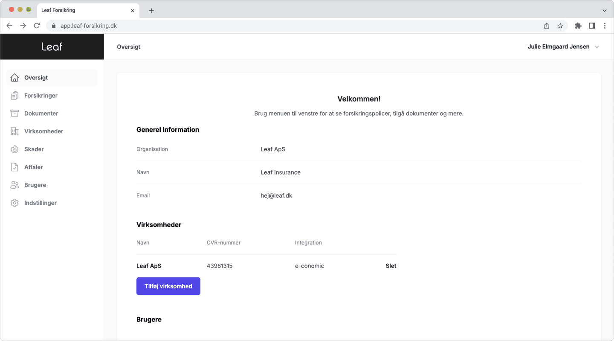The width and height of the screenshot is (614, 341).
Task: Click the Tilføj virksomhed button
Action: (168, 286)
